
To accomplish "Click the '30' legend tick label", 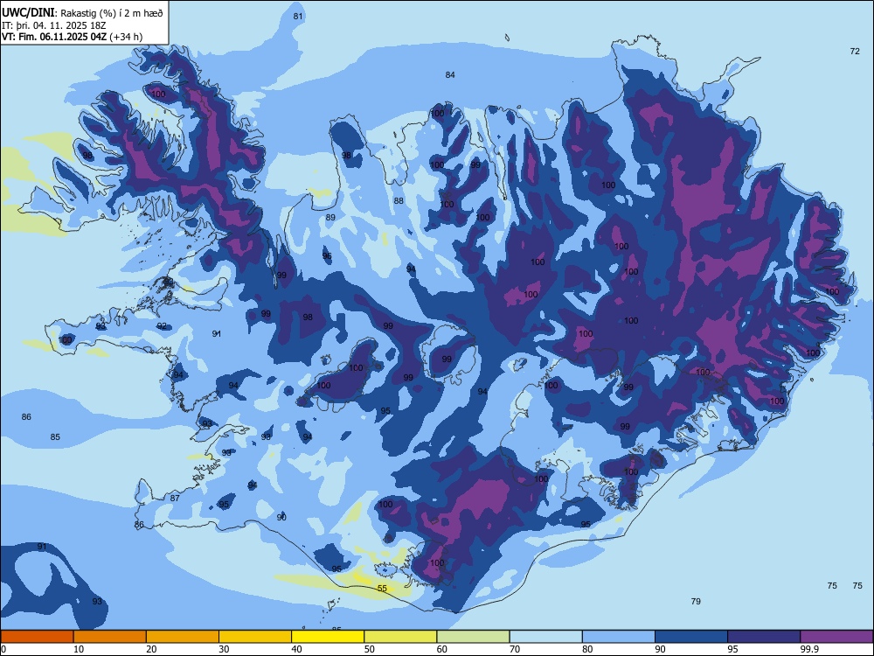I will click(x=224, y=649).
